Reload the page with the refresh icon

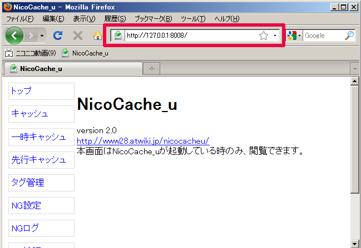[57, 36]
